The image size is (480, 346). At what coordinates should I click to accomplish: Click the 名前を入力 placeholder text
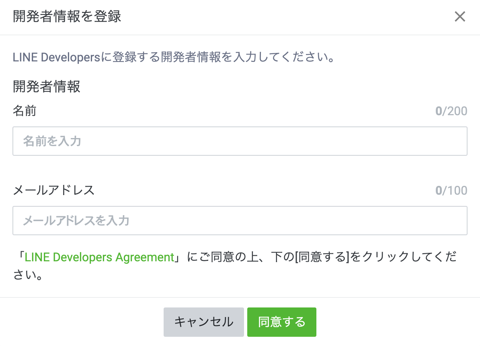[52, 141]
